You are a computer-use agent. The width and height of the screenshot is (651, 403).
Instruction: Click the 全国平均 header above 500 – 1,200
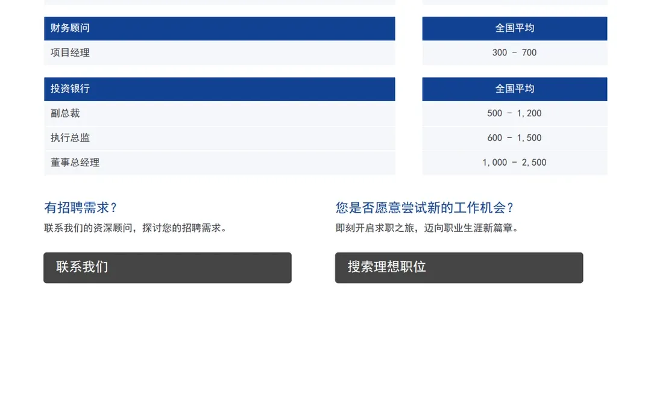(x=514, y=89)
